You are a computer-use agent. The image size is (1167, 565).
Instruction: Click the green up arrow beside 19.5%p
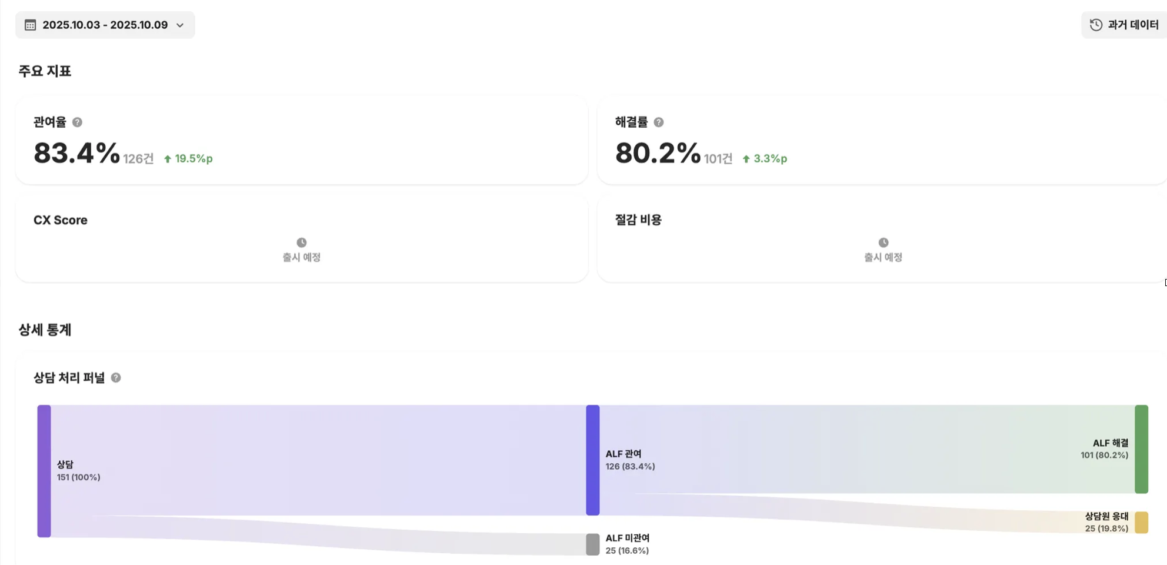tap(168, 159)
